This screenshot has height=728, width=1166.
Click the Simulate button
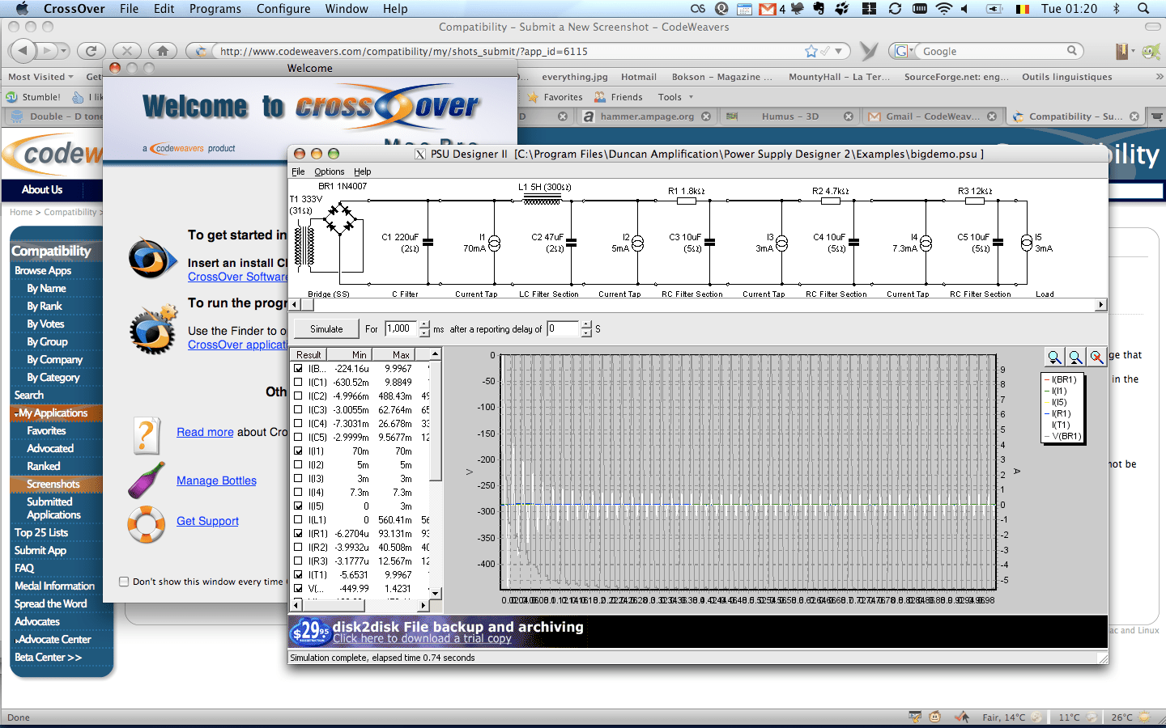(x=326, y=328)
